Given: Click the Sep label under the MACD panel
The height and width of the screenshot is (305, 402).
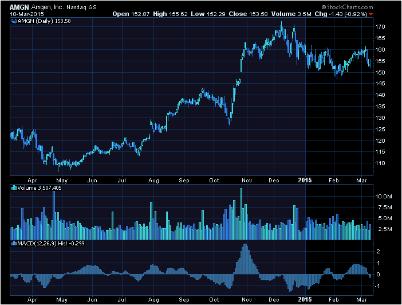Looking at the screenshot, I should point(184,300).
